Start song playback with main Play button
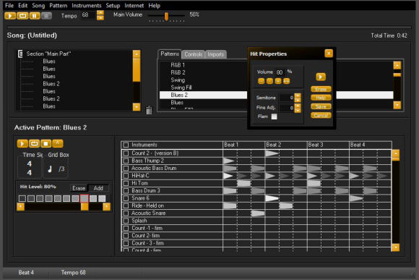The width and height of the screenshot is (419, 280). (10, 16)
